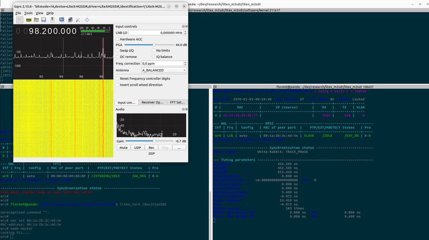Float the Audio panel
The image size is (429, 240).
[x=183, y=109]
